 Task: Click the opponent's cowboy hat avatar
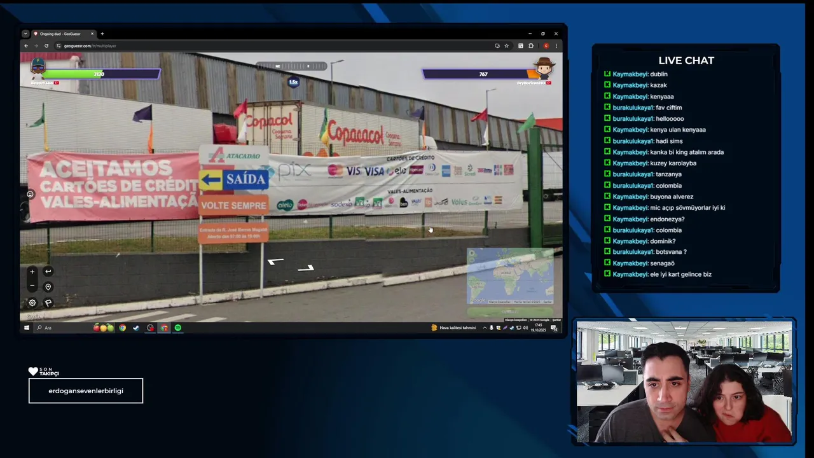(x=544, y=67)
